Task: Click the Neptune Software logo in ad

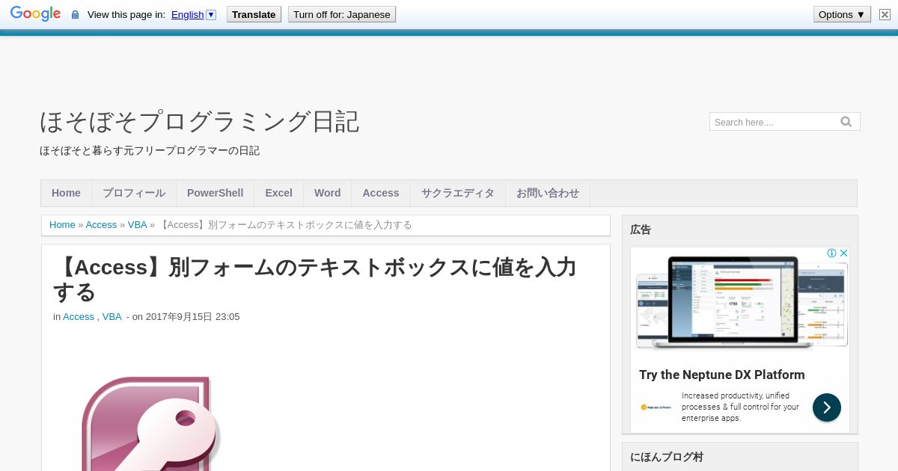Action: point(656,407)
